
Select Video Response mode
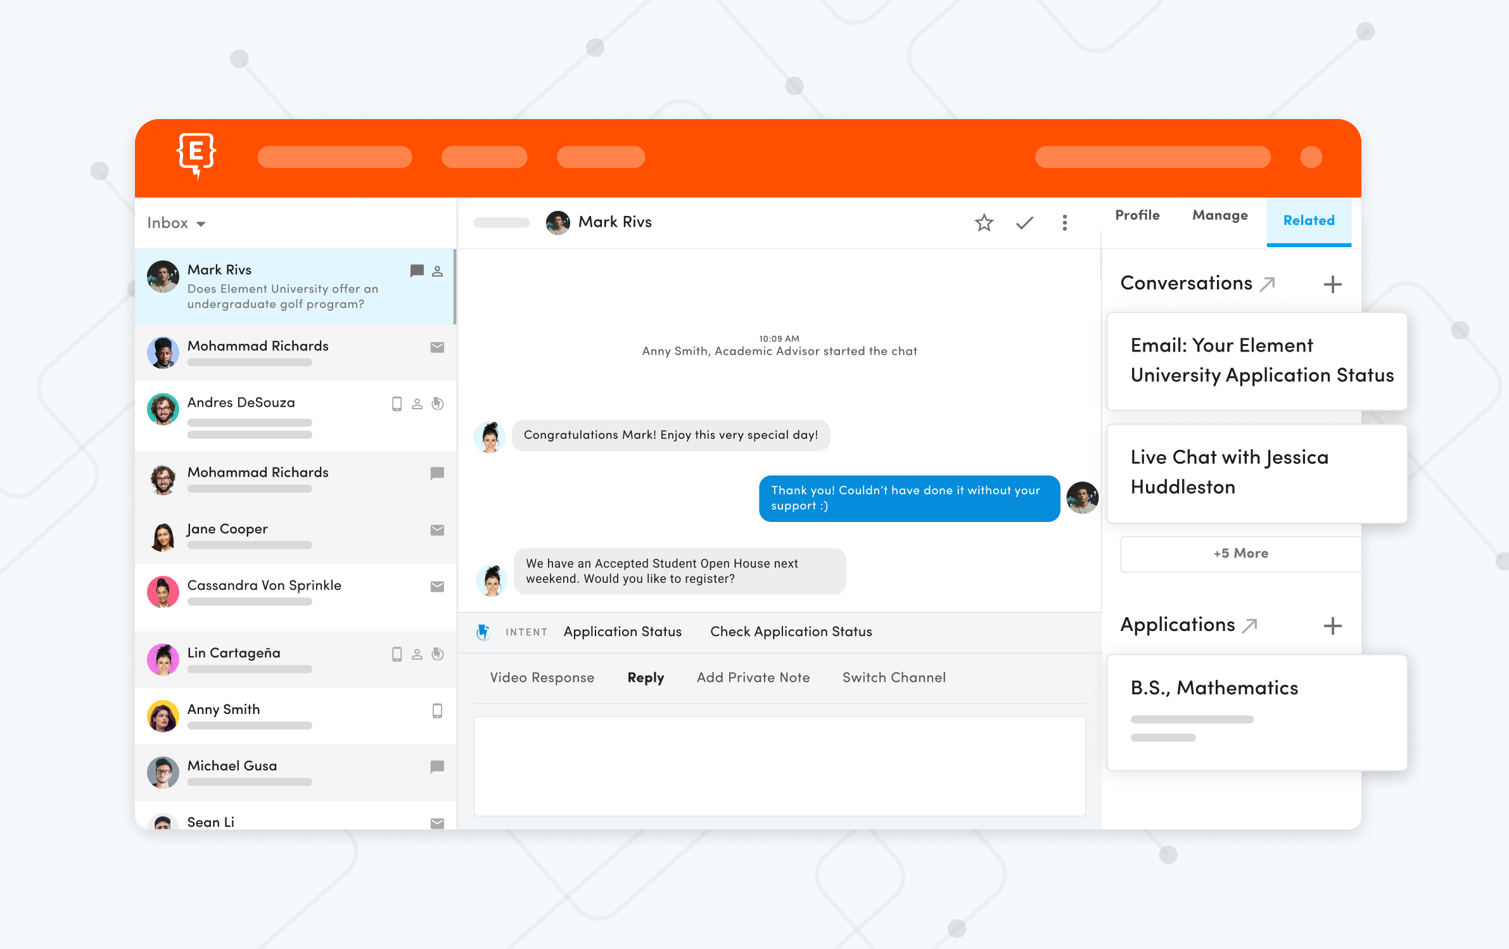tap(542, 677)
